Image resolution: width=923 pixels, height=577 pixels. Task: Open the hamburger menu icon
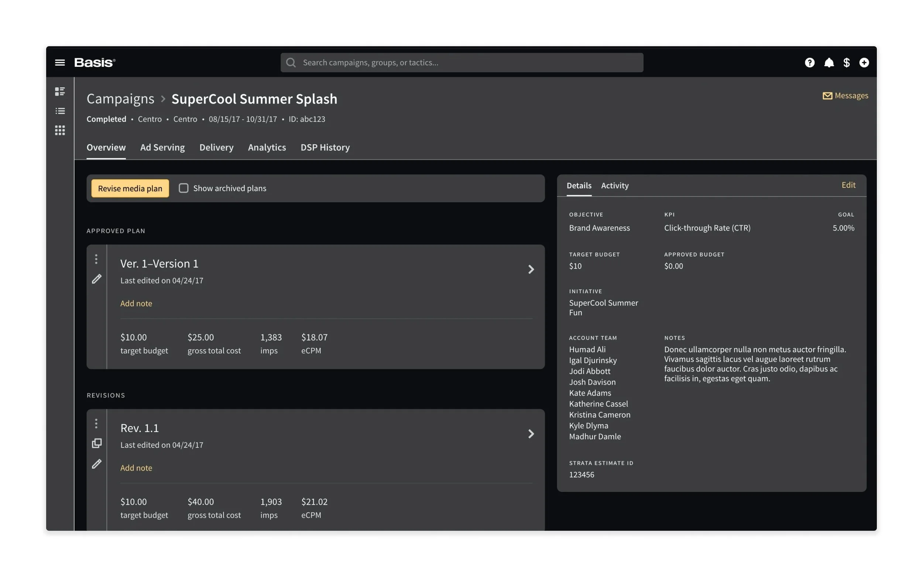pyautogui.click(x=60, y=63)
